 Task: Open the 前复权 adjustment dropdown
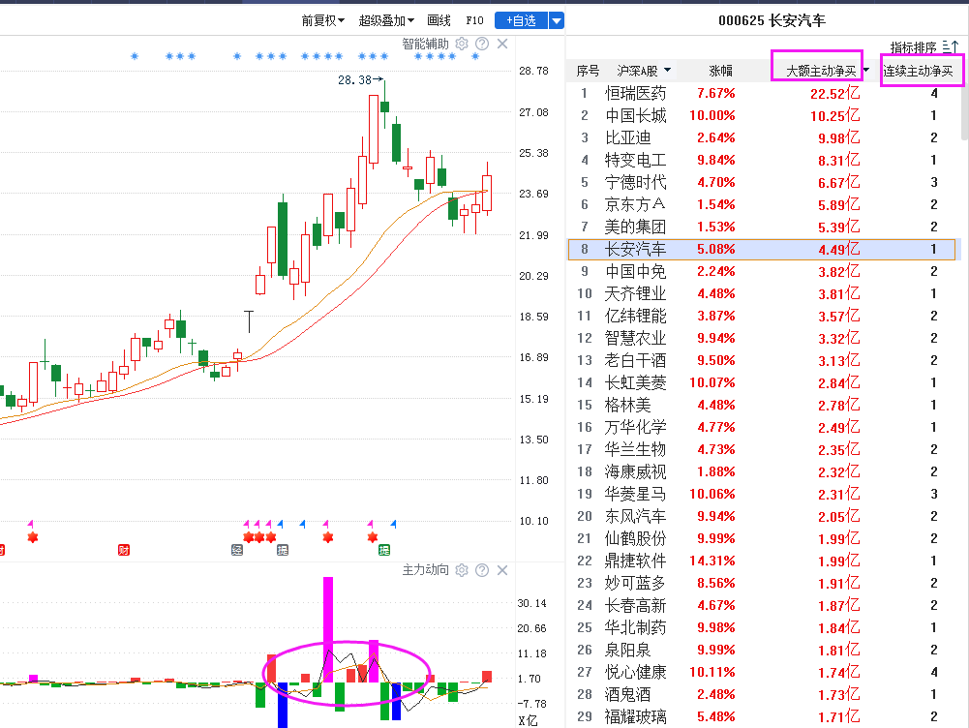click(x=322, y=21)
